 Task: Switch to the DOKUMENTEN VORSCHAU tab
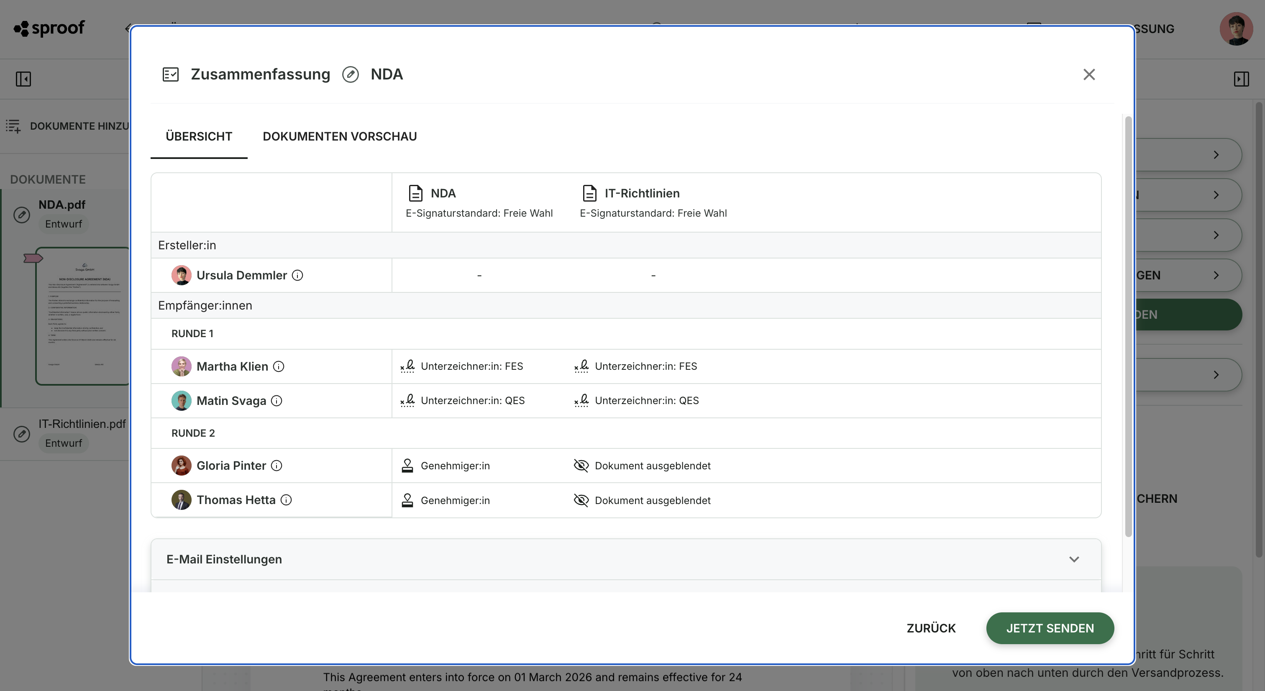click(x=340, y=136)
